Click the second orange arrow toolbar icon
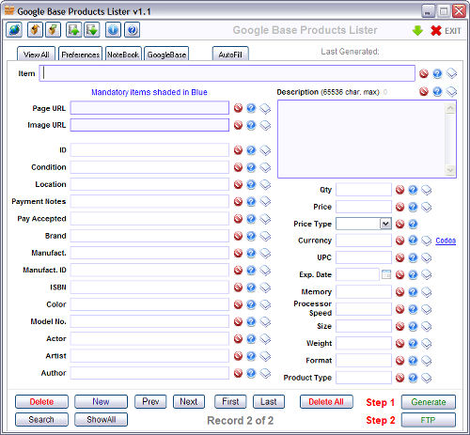The width and height of the screenshot is (470, 435). [x=53, y=30]
